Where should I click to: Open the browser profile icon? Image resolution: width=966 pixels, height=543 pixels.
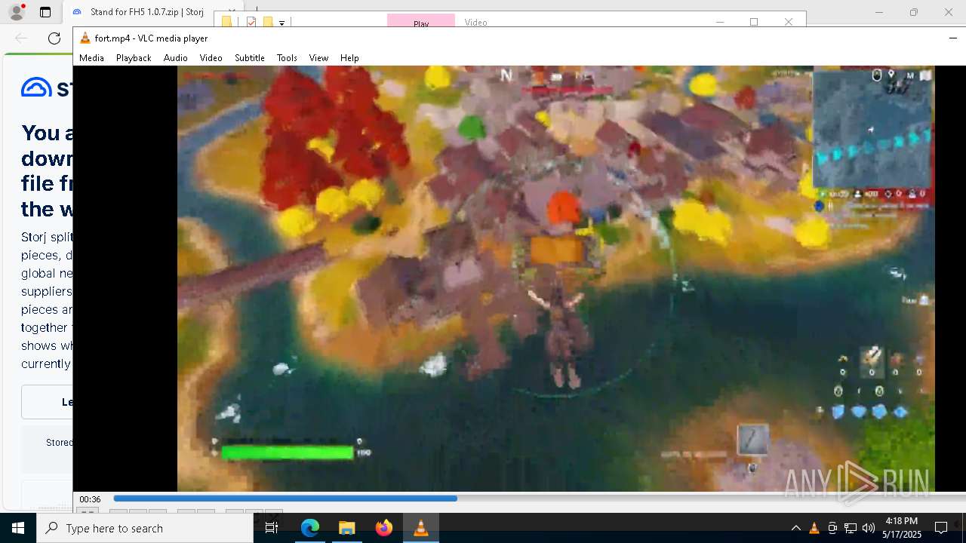[x=16, y=12]
